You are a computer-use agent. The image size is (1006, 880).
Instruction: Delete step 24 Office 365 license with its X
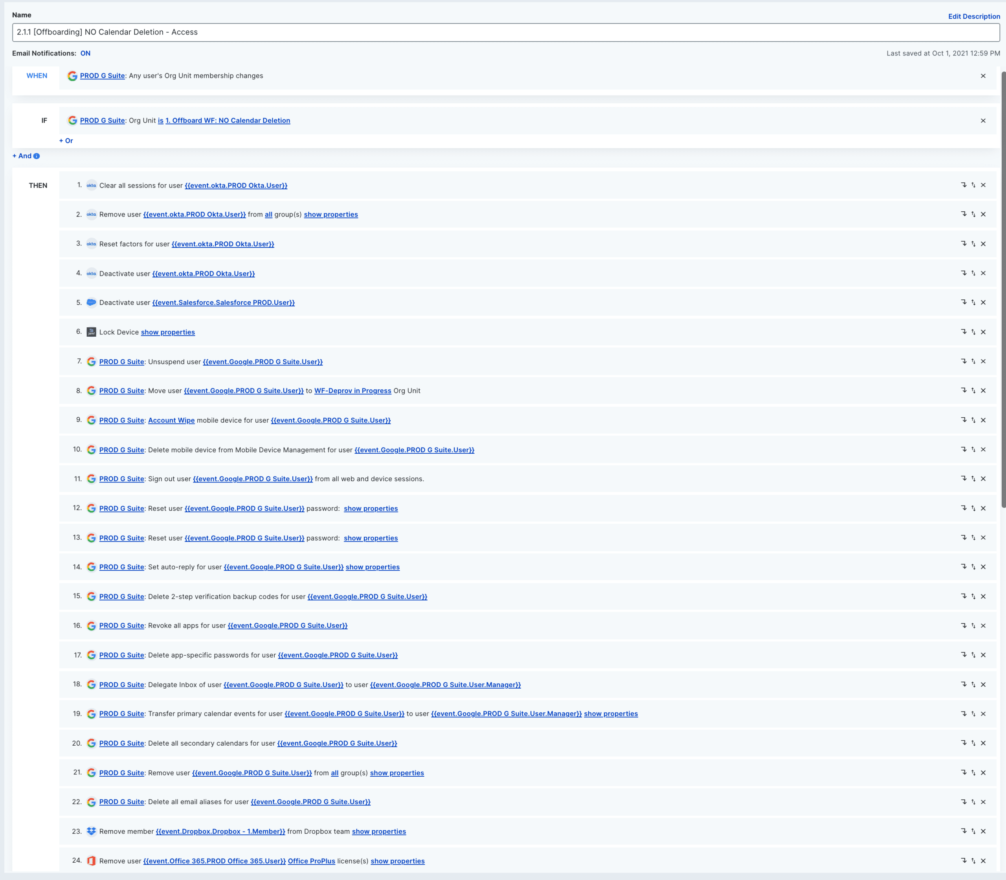pyautogui.click(x=983, y=861)
